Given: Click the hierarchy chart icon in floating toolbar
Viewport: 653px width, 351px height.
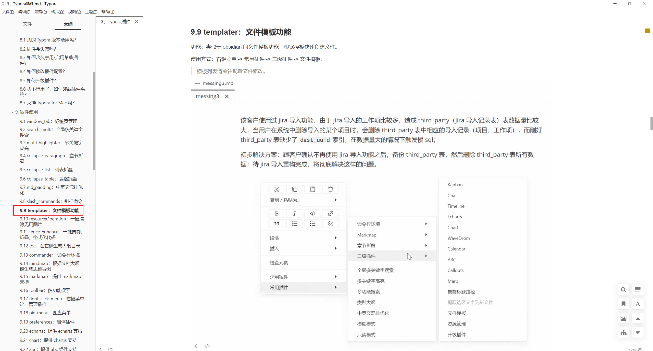Looking at the screenshot, I should pos(623,333).
